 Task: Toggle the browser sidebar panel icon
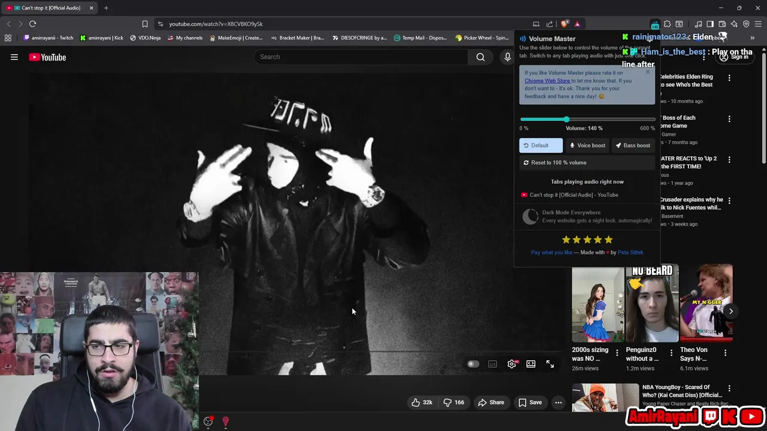click(710, 24)
